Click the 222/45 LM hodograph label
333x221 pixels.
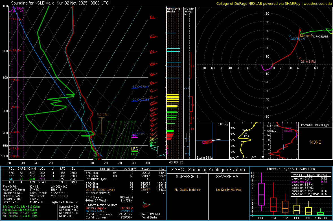(298, 39)
